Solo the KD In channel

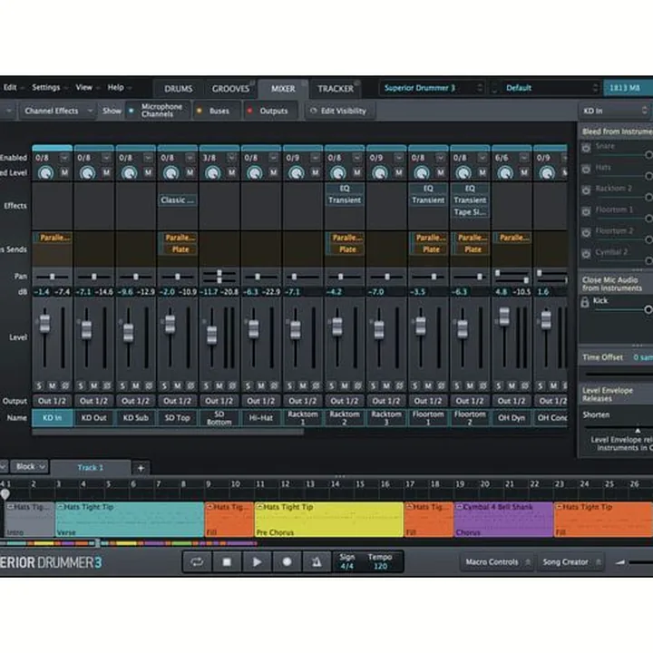coord(39,385)
